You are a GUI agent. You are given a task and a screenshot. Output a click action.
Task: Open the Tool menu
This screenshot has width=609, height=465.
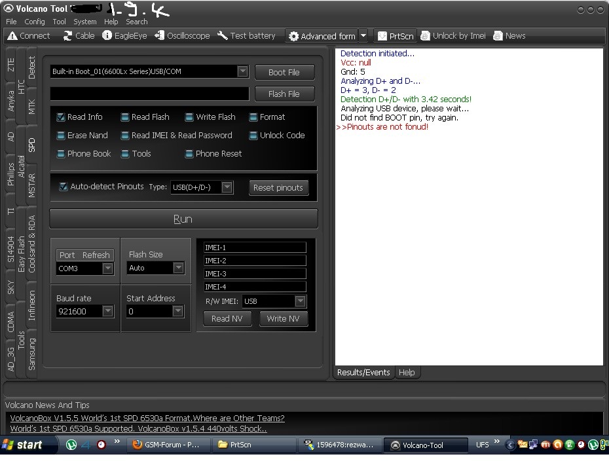(x=59, y=22)
